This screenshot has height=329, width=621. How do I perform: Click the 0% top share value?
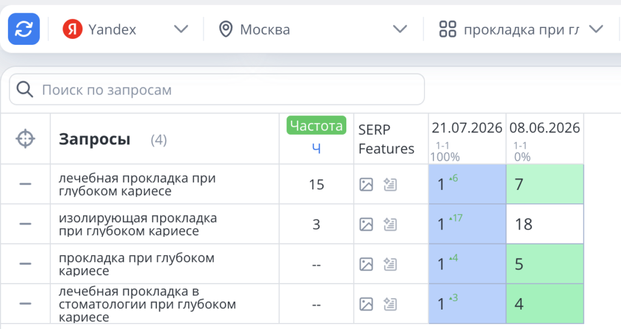522,157
